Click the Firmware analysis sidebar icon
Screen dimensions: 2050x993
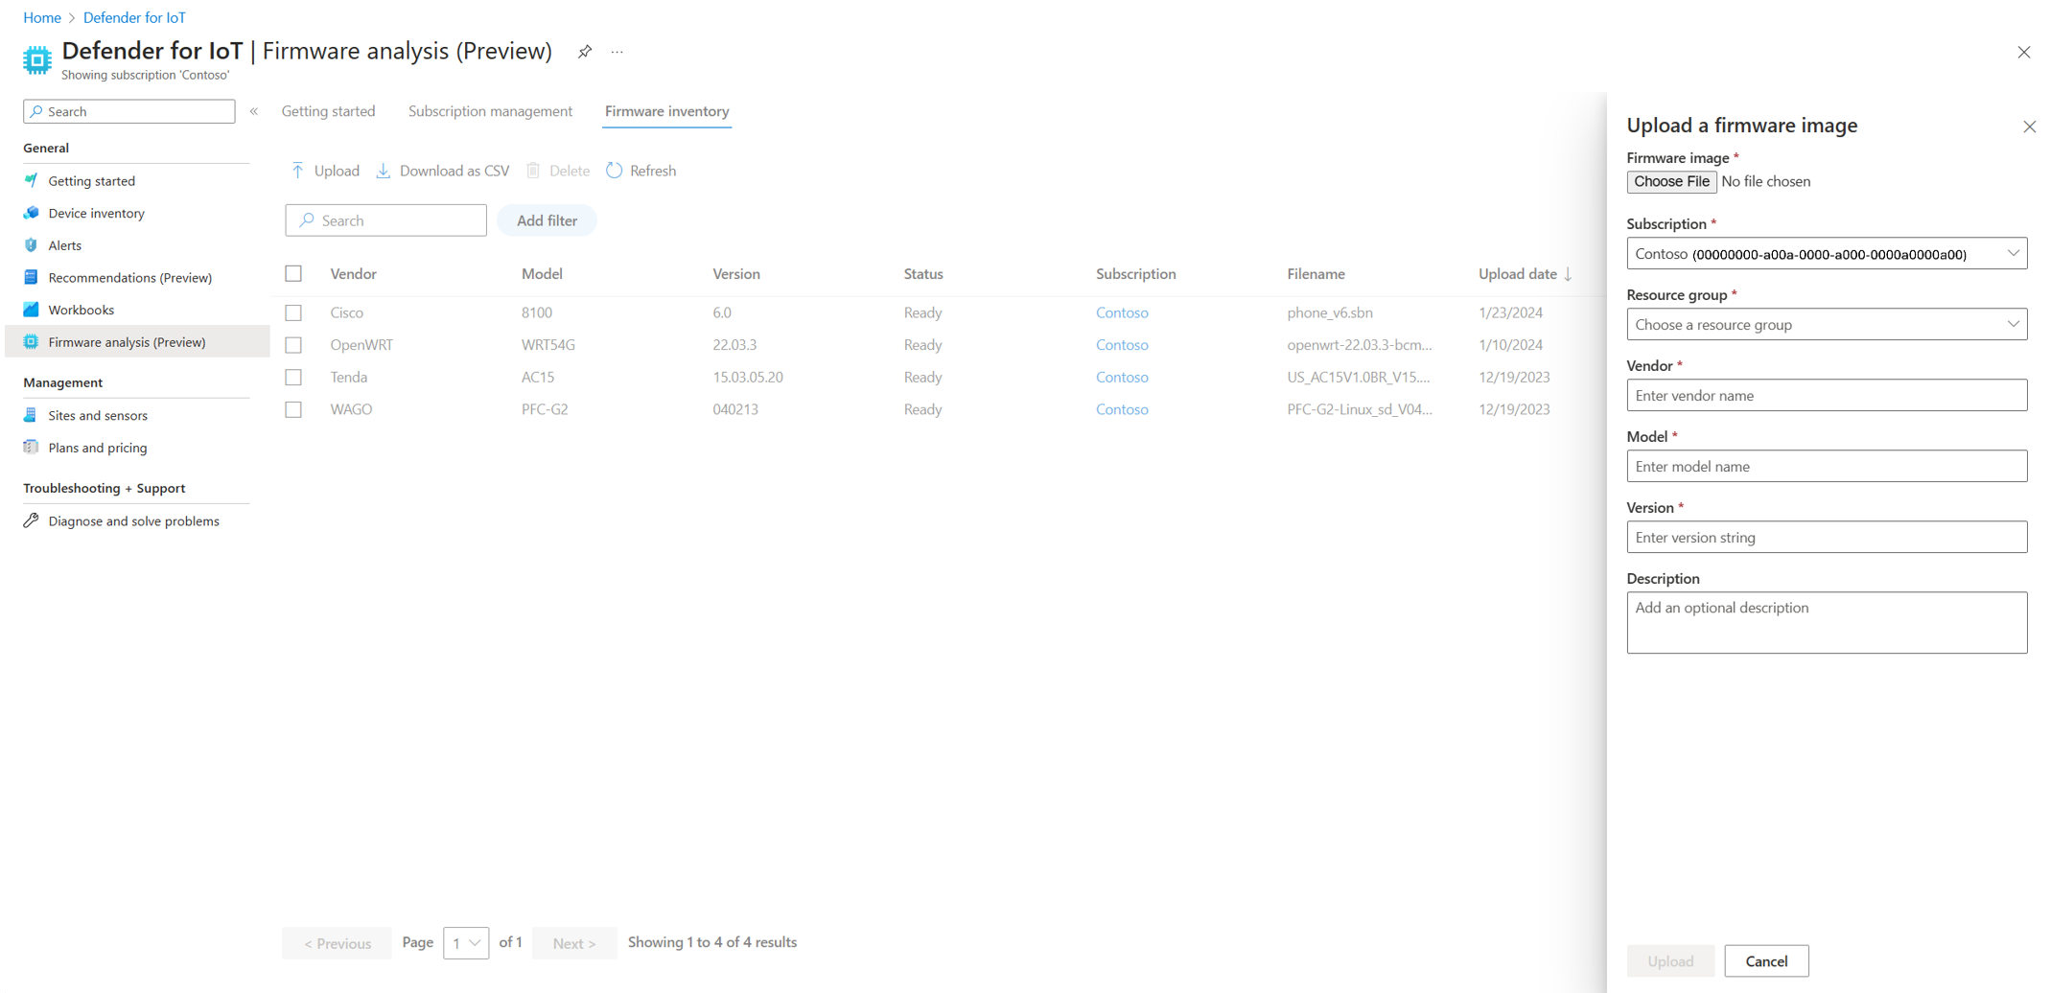point(32,342)
